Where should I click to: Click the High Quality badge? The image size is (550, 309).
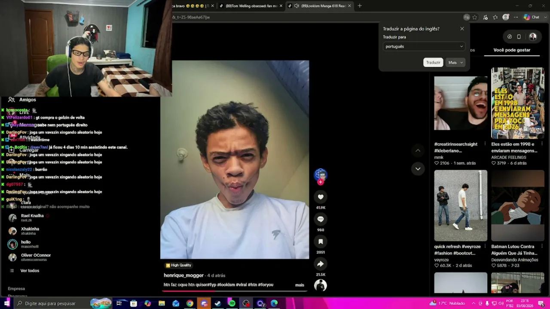(x=178, y=265)
